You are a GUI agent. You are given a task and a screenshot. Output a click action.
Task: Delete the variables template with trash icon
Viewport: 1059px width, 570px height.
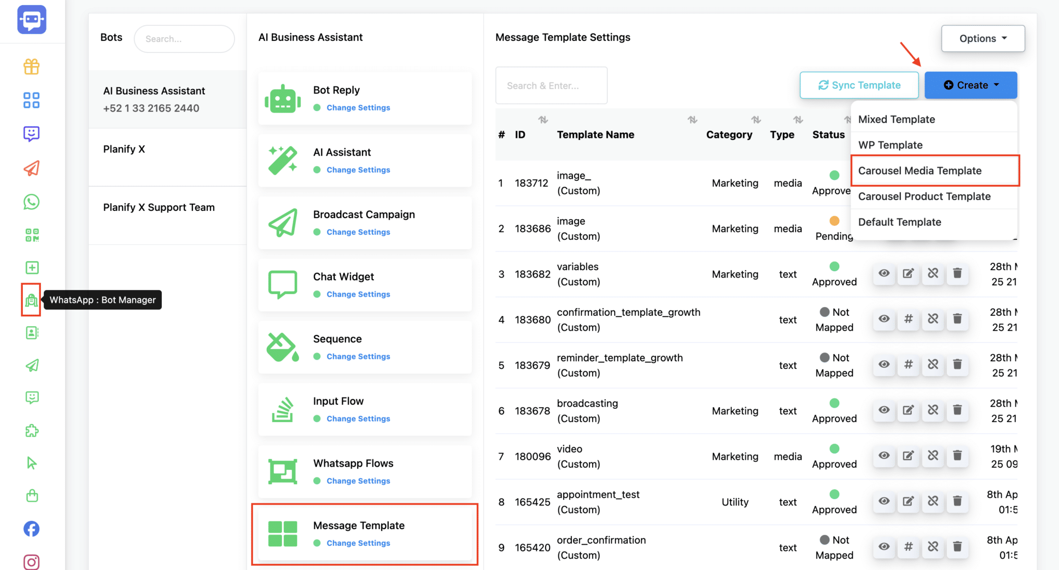coord(957,273)
